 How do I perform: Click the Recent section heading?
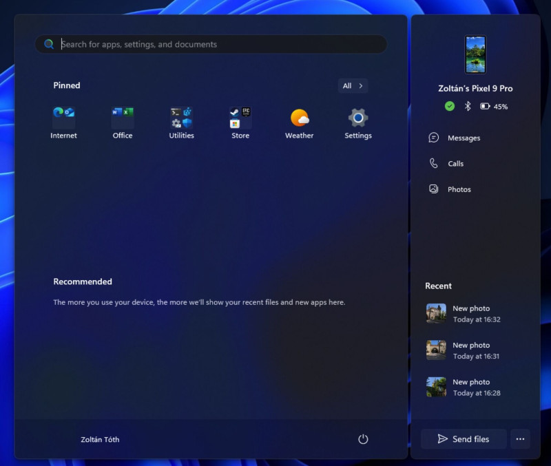pos(438,286)
